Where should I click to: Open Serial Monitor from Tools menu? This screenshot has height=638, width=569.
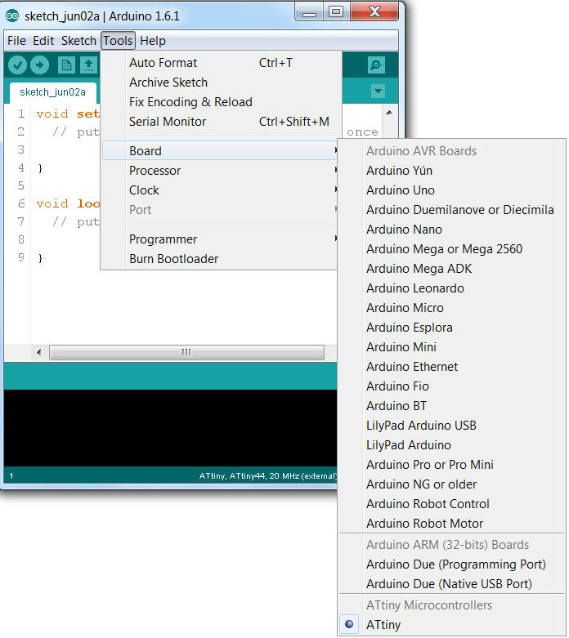coord(220,121)
